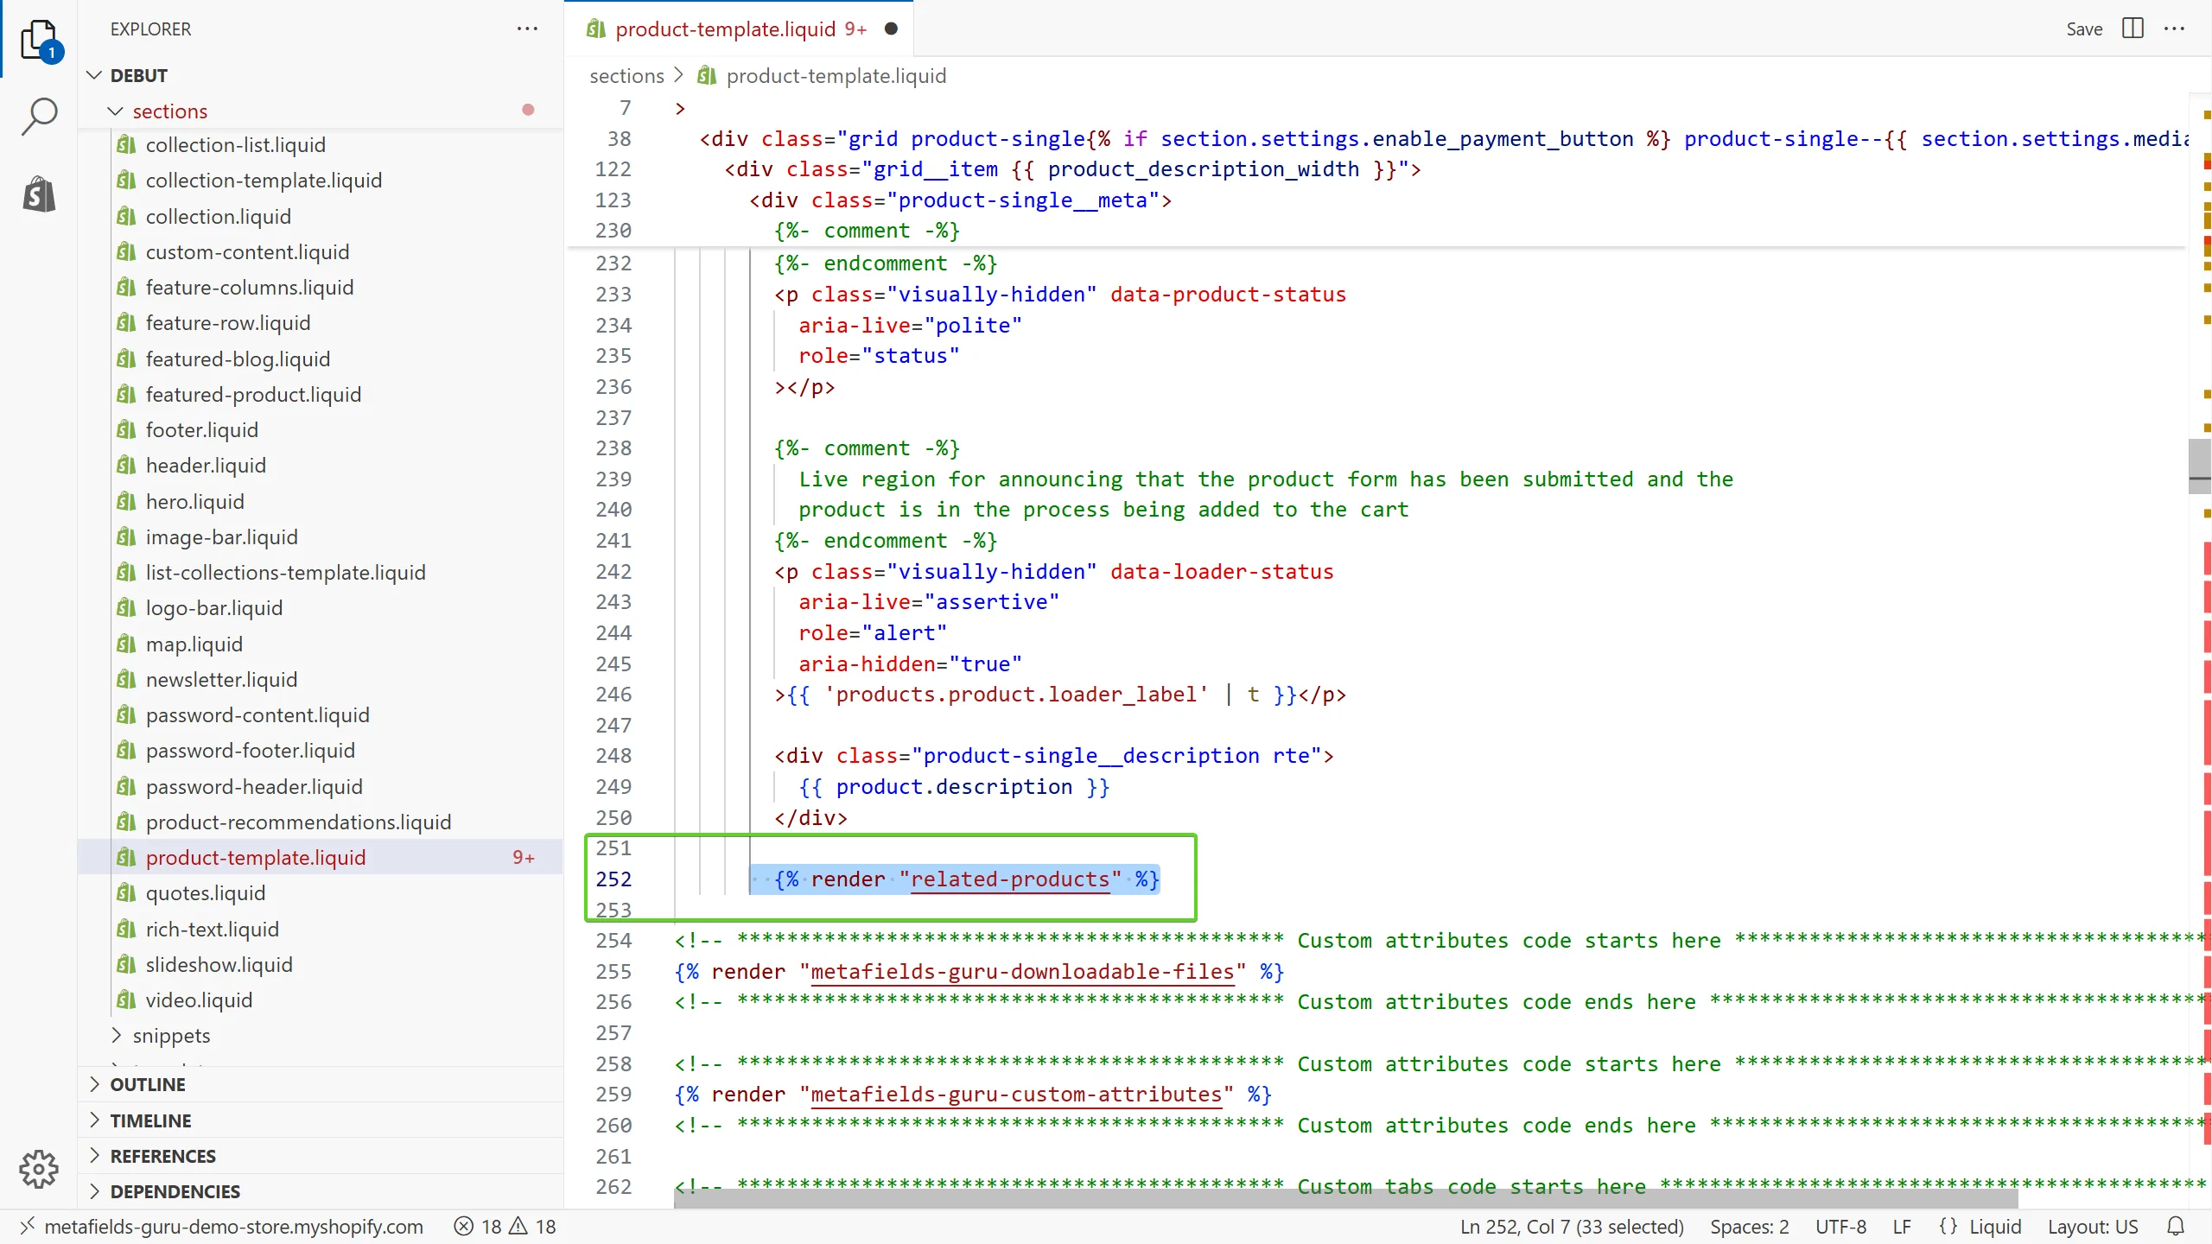Click the LF end-of-line indicator
Screen dimensions: 2212x1244
[1902, 1227]
